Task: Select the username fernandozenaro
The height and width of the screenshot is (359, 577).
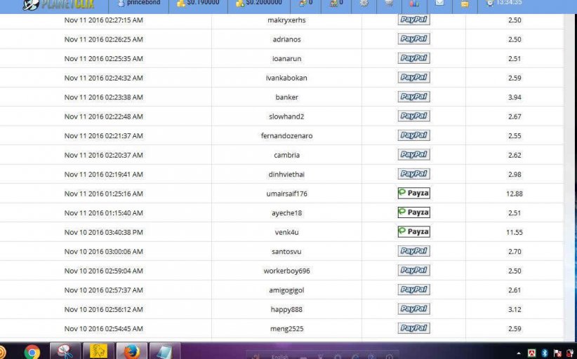Action: pyautogui.click(x=286, y=135)
